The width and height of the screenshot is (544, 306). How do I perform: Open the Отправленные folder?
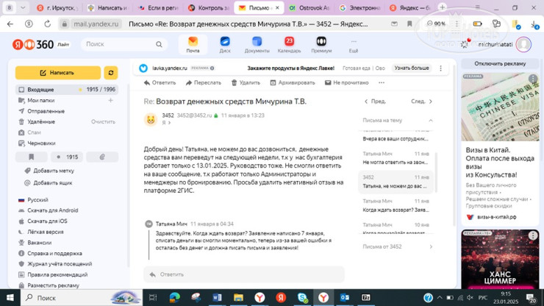click(46, 111)
